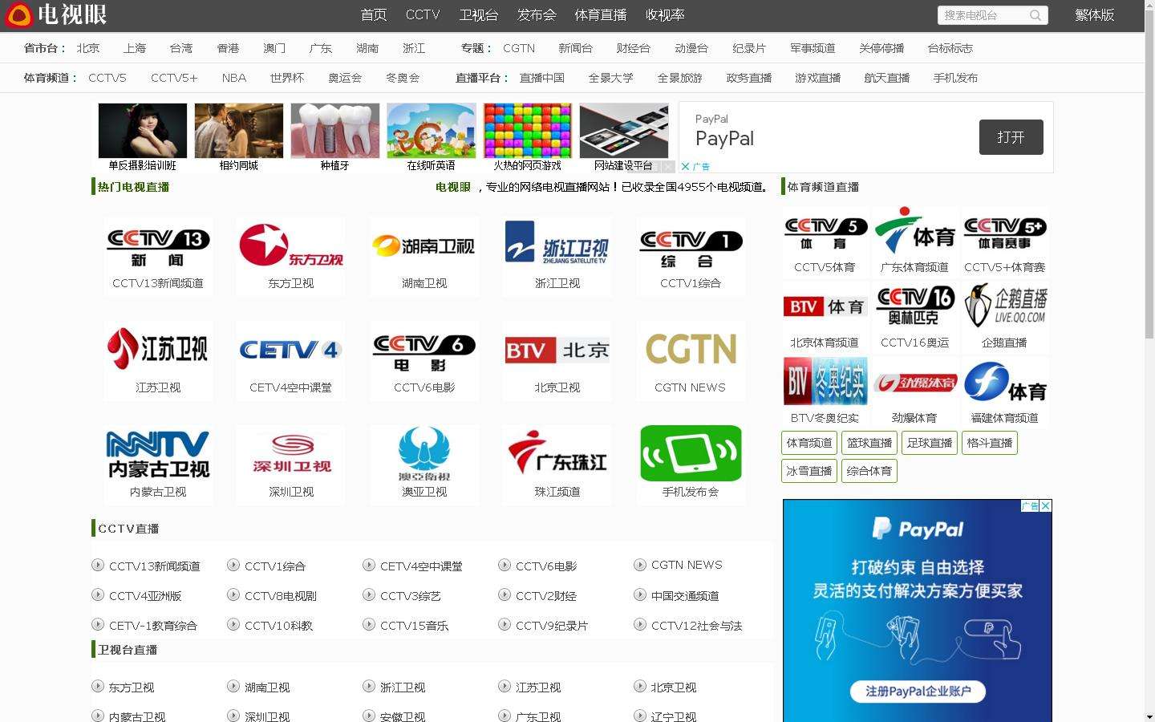This screenshot has width=1155, height=722.
Task: Switch to 繁体版 traditional Chinese
Action: [1095, 15]
